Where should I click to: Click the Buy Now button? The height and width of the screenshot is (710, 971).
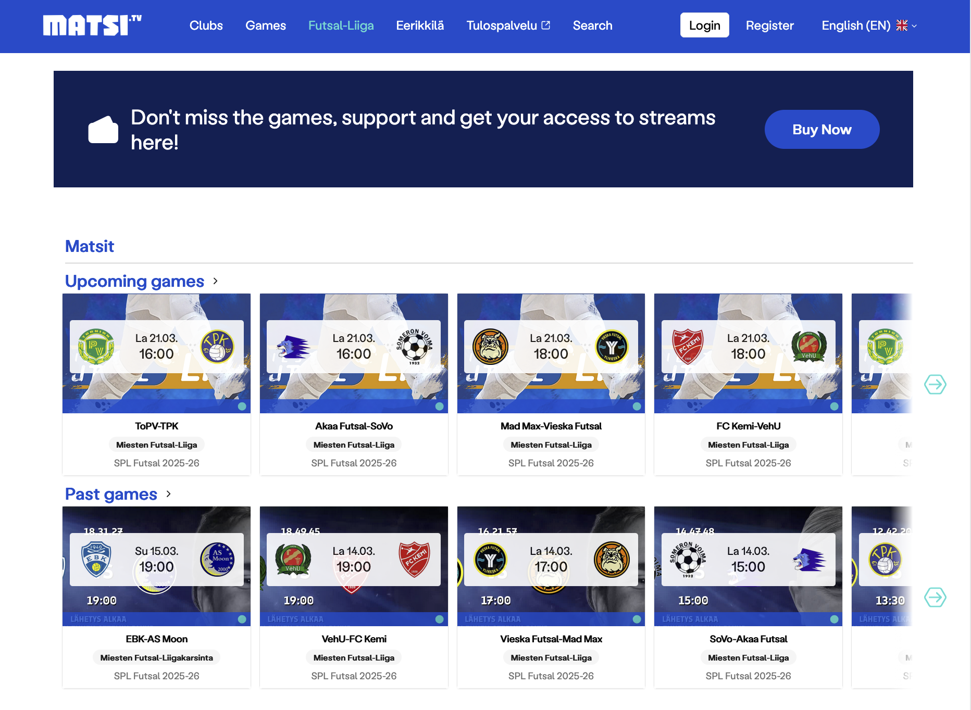[x=821, y=130]
